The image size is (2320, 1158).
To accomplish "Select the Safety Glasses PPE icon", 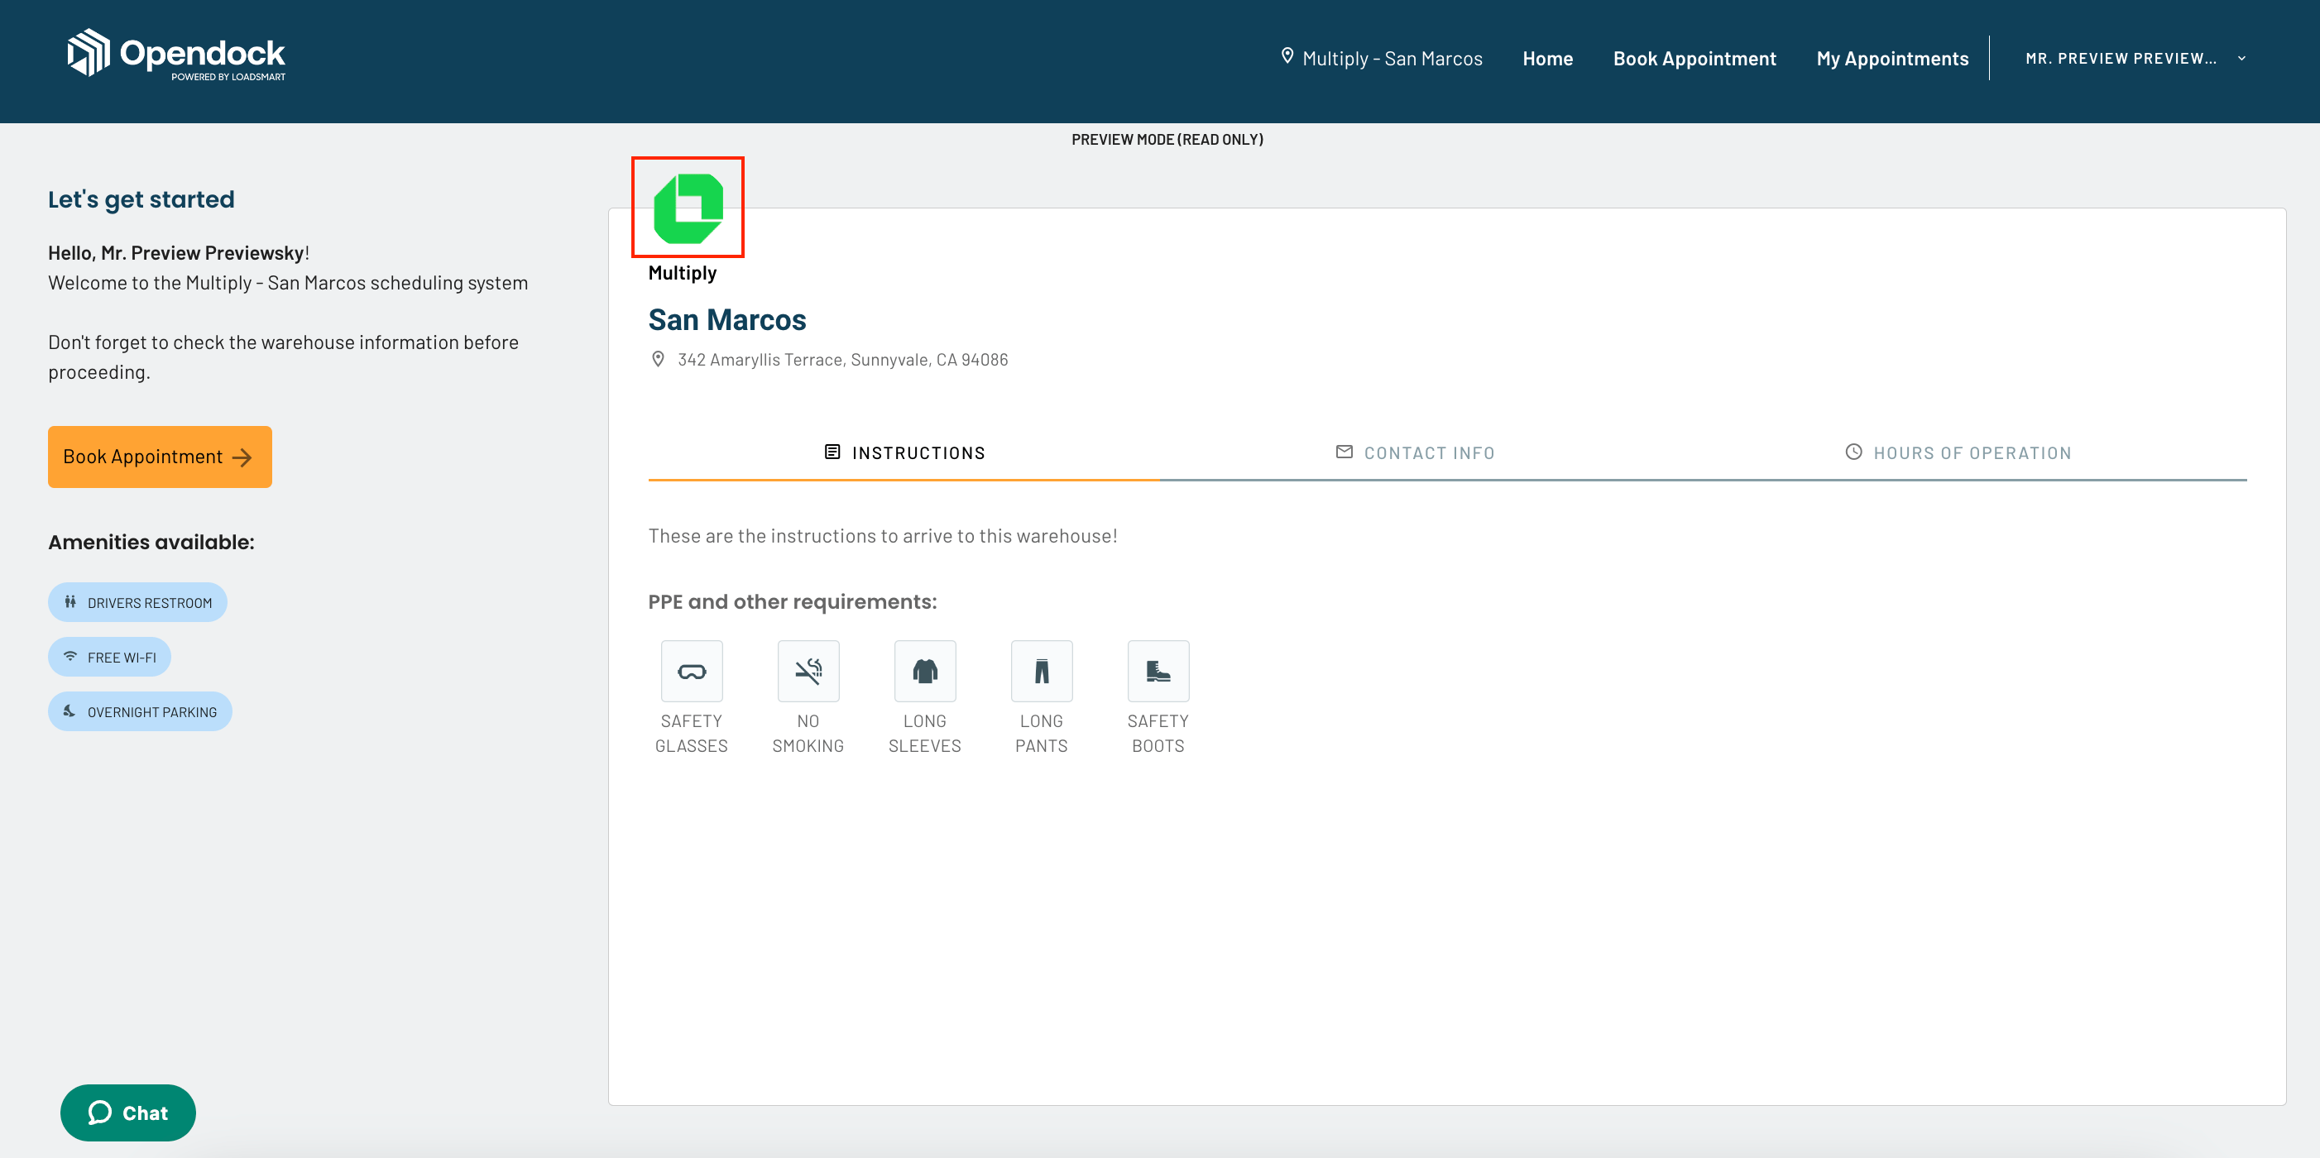I will click(691, 671).
